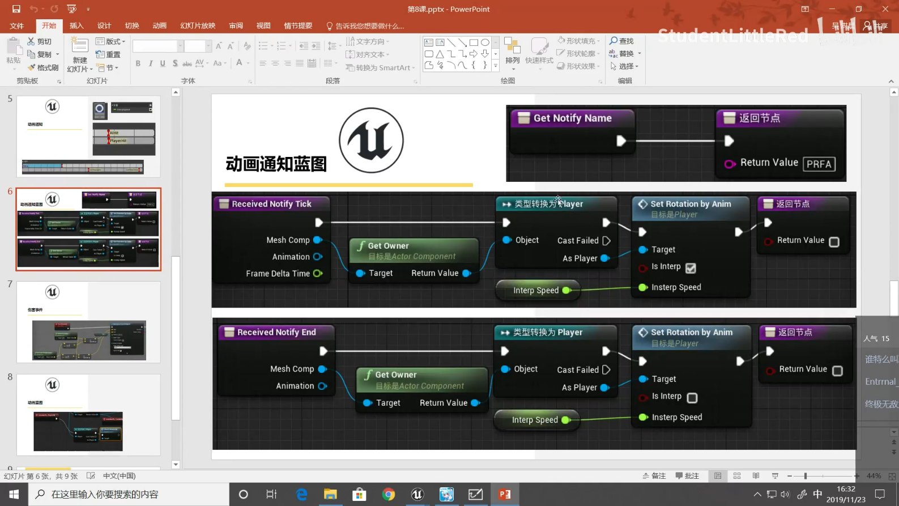Click 新建幻灯片 New Slide button
This screenshot has height=506, width=899.
coord(80,55)
